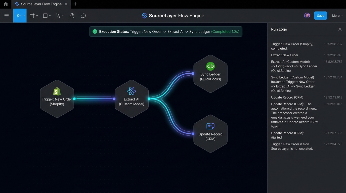Select the Pen tool
346x193 pixels.
58,16
